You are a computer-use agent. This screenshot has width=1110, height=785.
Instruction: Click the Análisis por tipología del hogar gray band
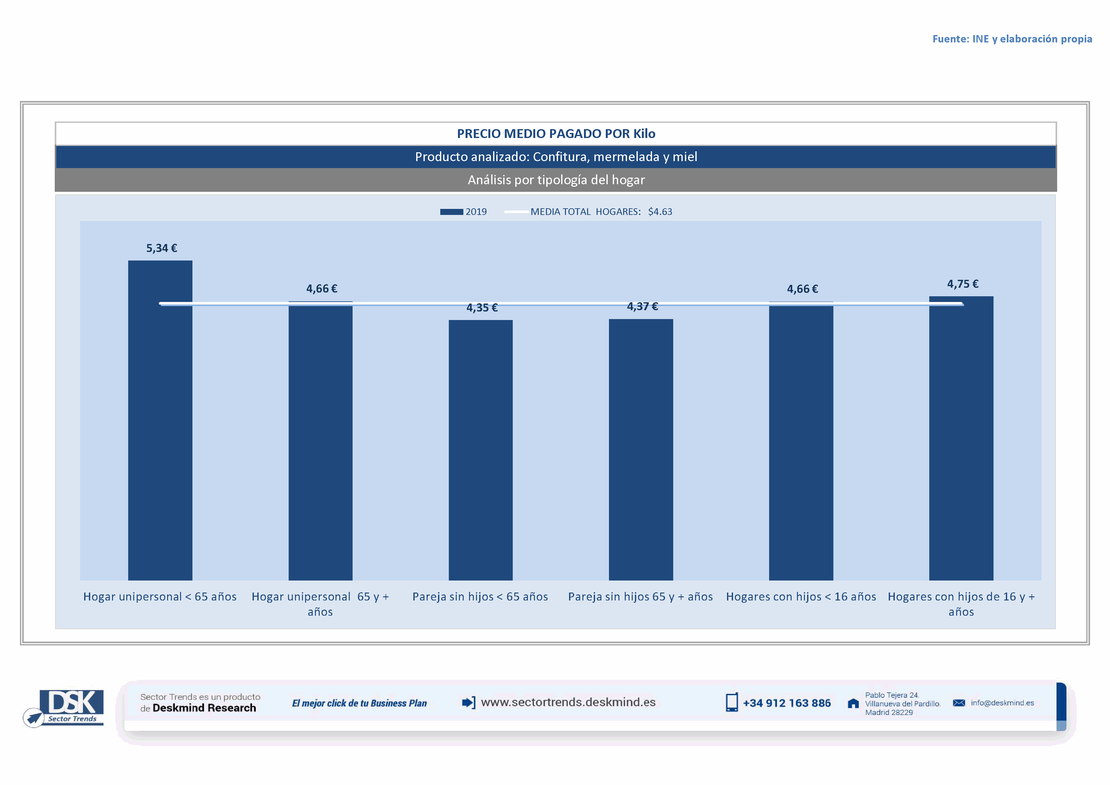click(x=556, y=180)
